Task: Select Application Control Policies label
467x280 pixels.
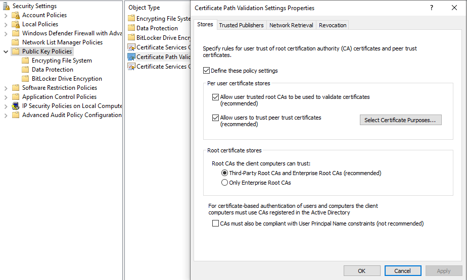Action: point(59,97)
